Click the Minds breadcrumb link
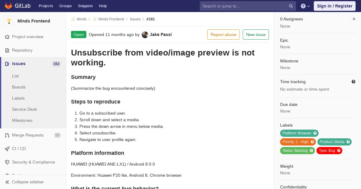This screenshot has width=361, height=189. 82,19
